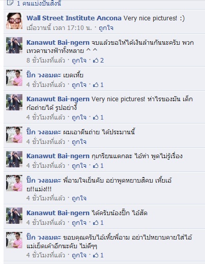Screen dimensions: 205x264
Task: Open ปิ๊ก วงอมตะ's profile from the 'เยดเหี้ย' comment
Action: coord(44,75)
